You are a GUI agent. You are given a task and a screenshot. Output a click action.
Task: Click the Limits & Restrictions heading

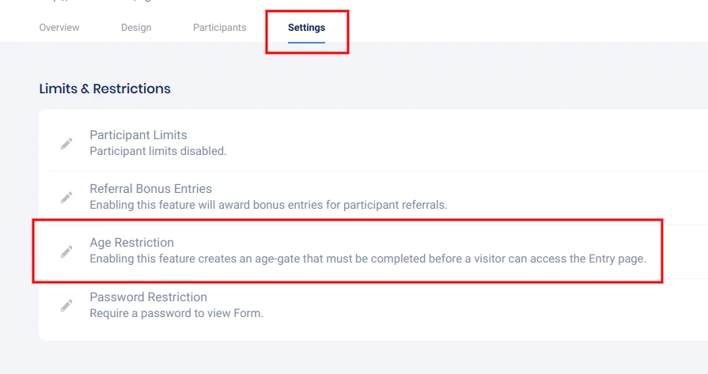coord(104,89)
